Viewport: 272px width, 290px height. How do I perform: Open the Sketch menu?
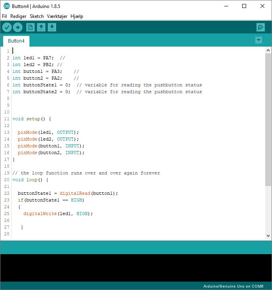tap(37, 16)
